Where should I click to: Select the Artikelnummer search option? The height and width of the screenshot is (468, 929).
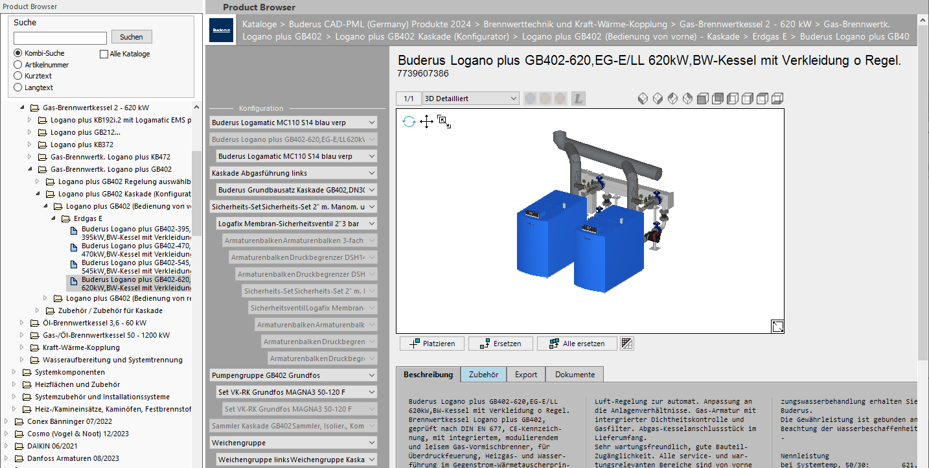18,65
